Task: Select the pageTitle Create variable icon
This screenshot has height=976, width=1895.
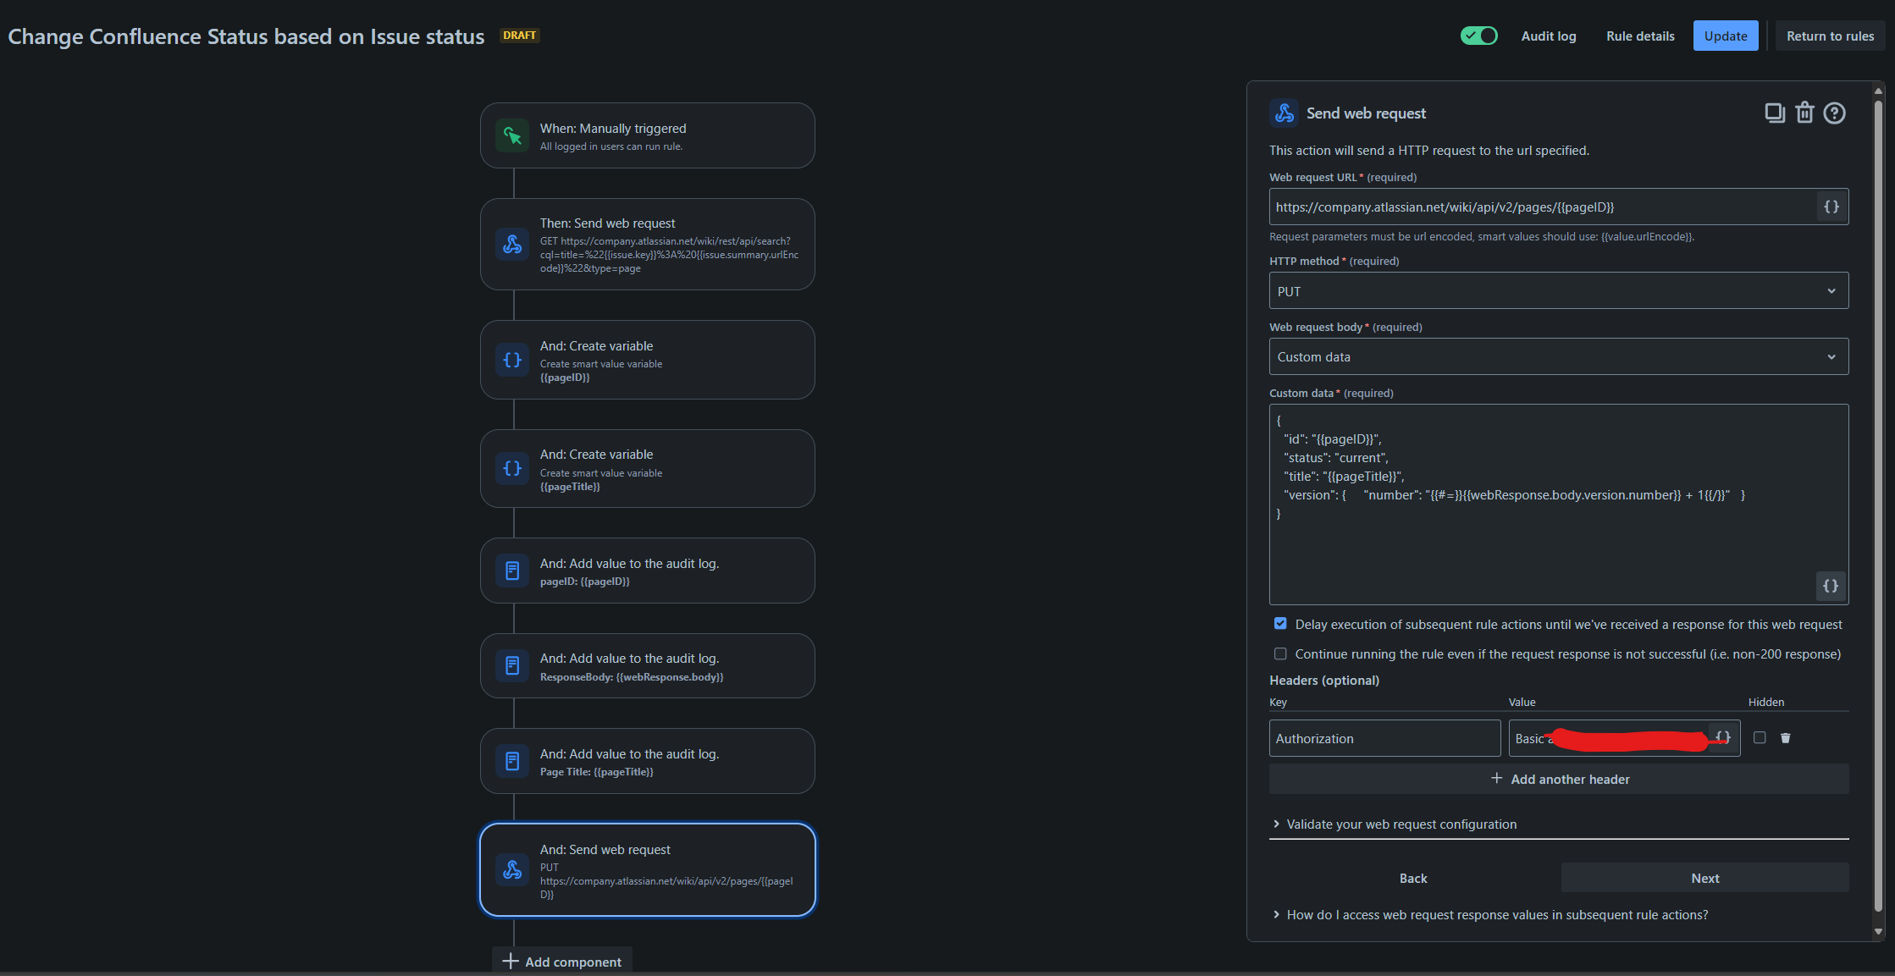Action: pyautogui.click(x=512, y=468)
